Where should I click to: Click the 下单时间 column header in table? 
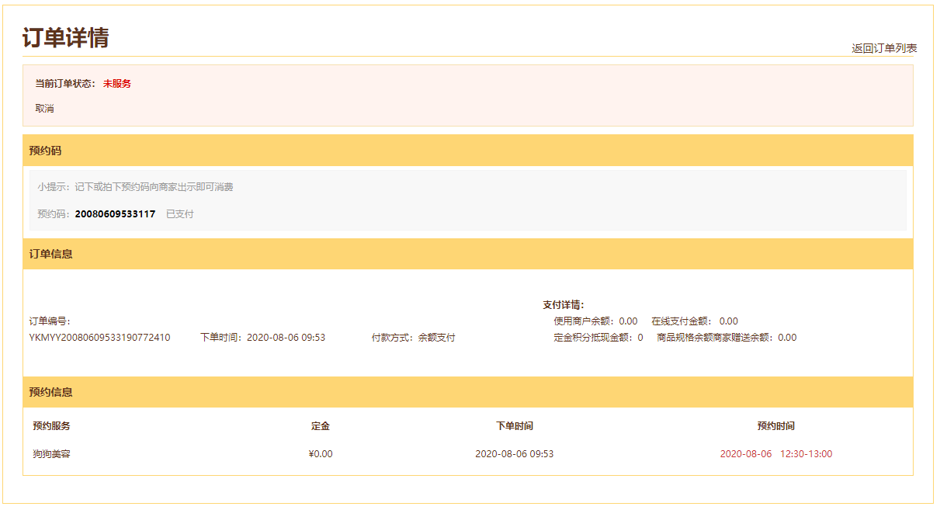coord(515,426)
